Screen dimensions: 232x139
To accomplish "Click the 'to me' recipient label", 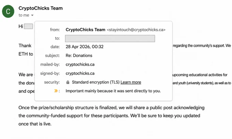I will click(24, 15).
